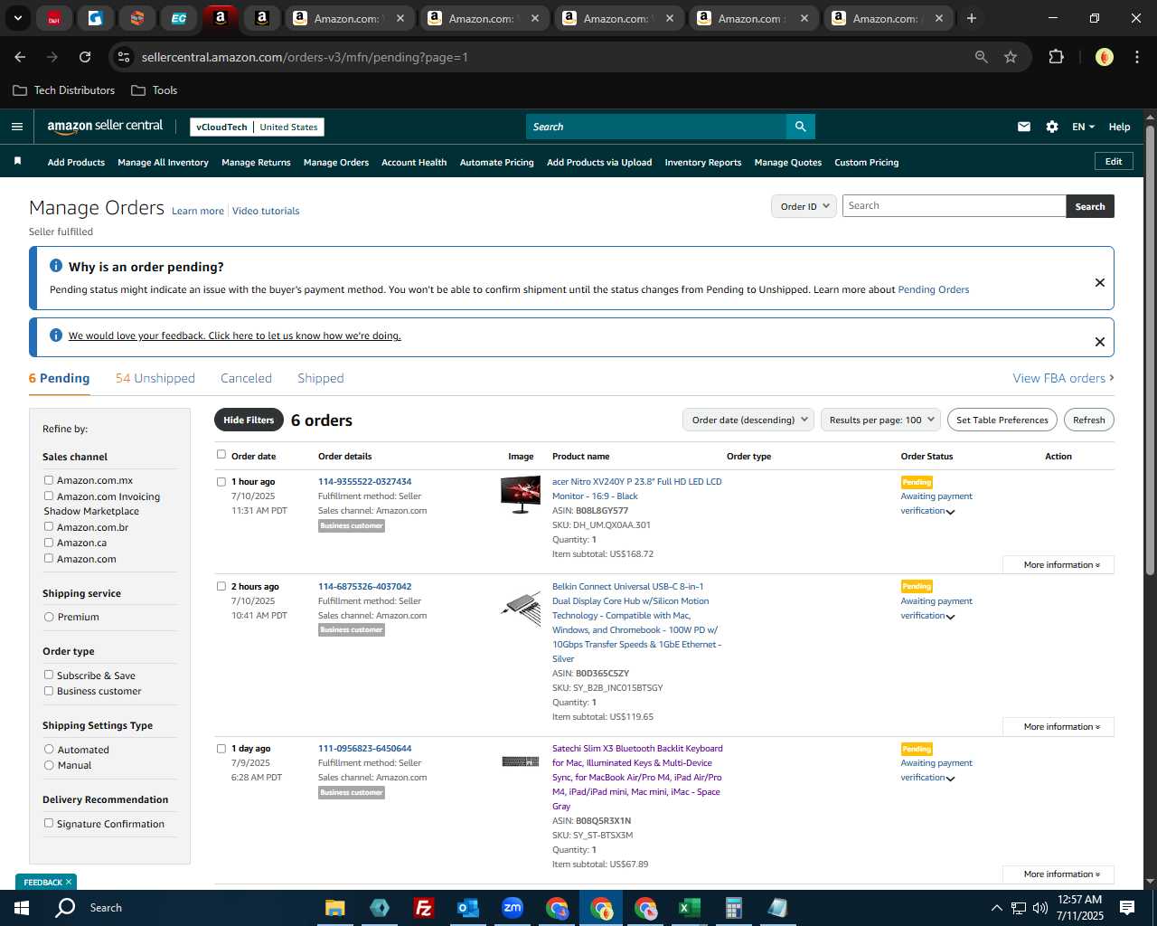Open the messages envelope icon
1157x926 pixels.
(1024, 127)
